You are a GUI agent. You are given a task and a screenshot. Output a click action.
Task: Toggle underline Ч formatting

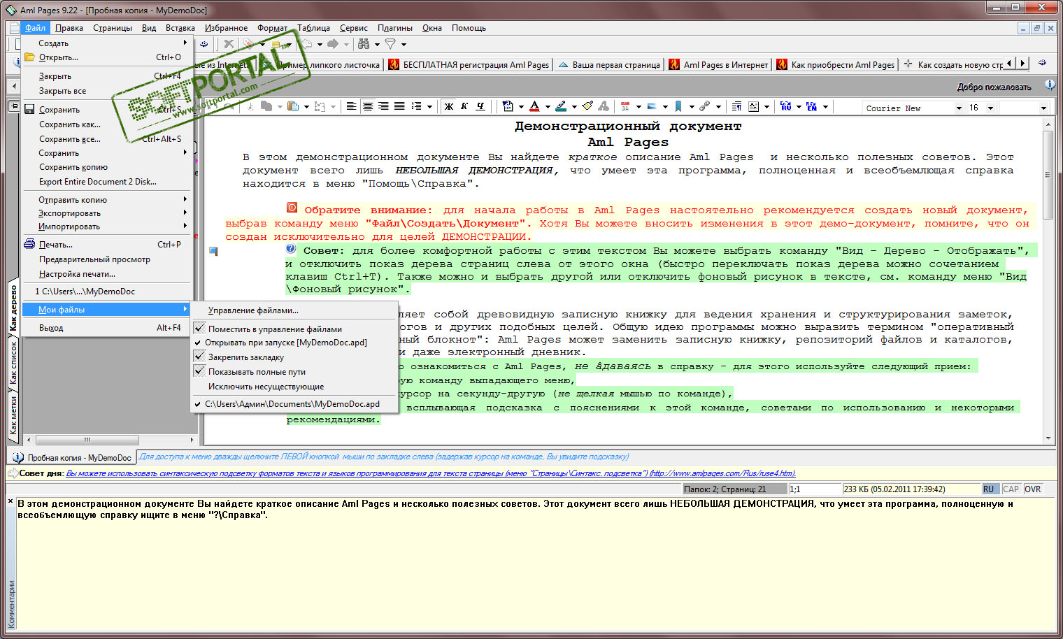pos(480,106)
